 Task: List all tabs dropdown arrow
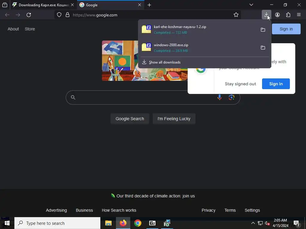(251, 5)
